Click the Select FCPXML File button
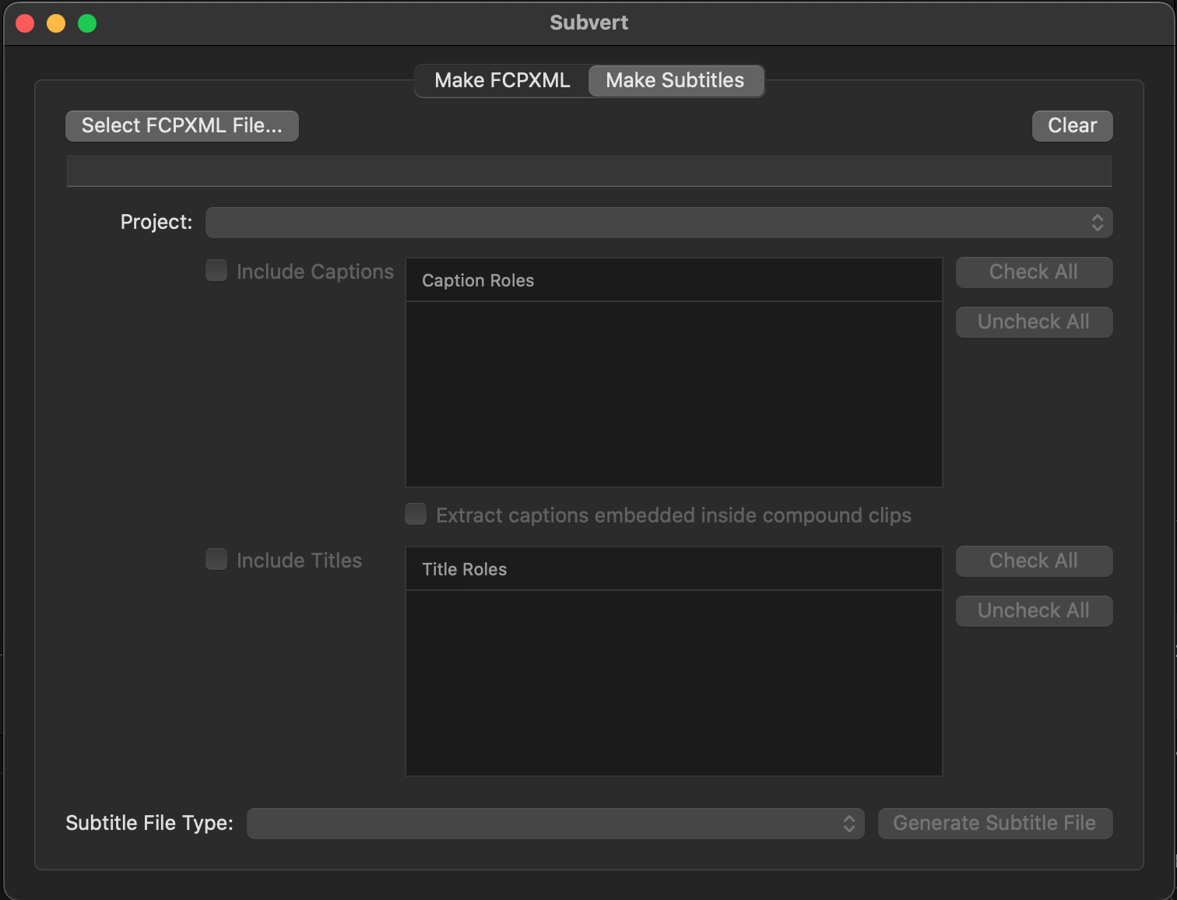This screenshot has width=1177, height=900. pos(182,126)
